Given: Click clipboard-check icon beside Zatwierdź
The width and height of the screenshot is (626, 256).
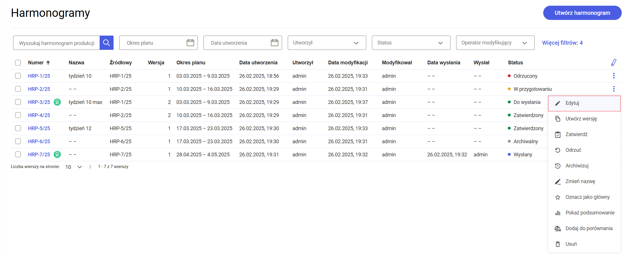Looking at the screenshot, I should pos(557,134).
